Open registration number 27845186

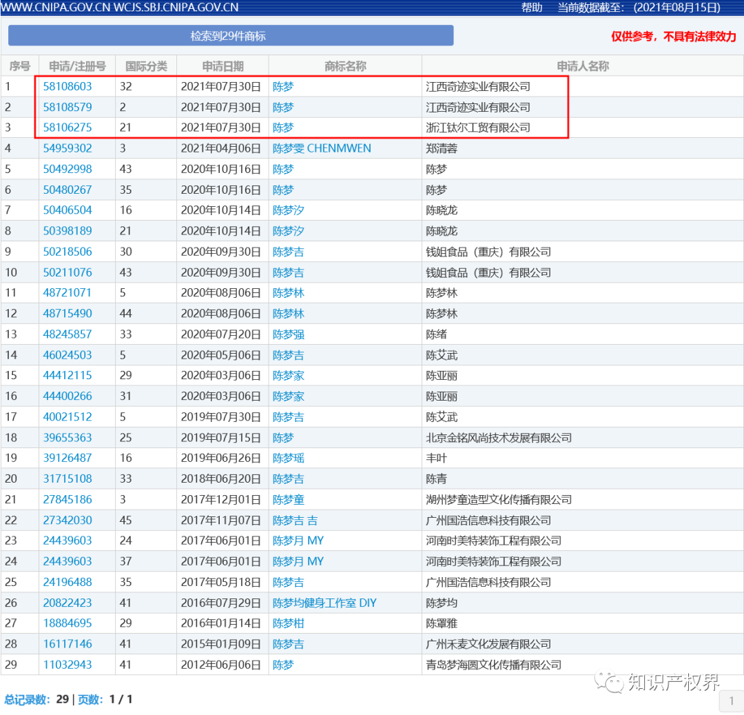[68, 499]
